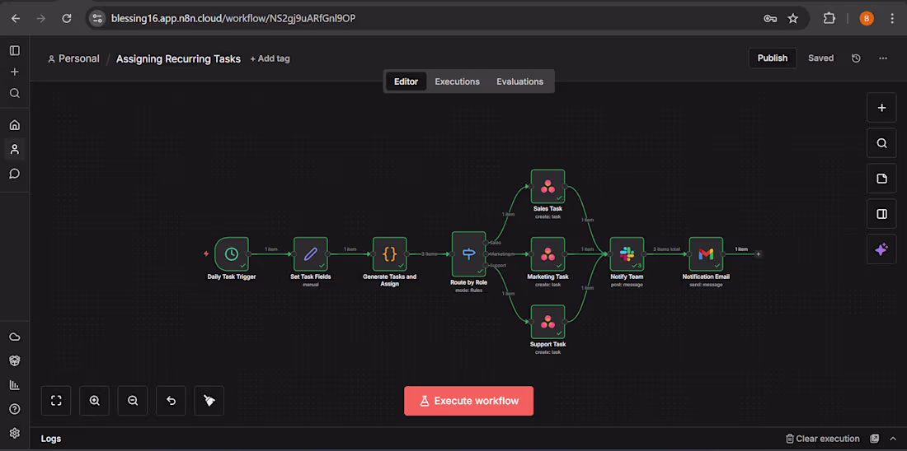This screenshot has height=451, width=907.
Task: Open Personal projects in sidebar
Action: tap(15, 149)
